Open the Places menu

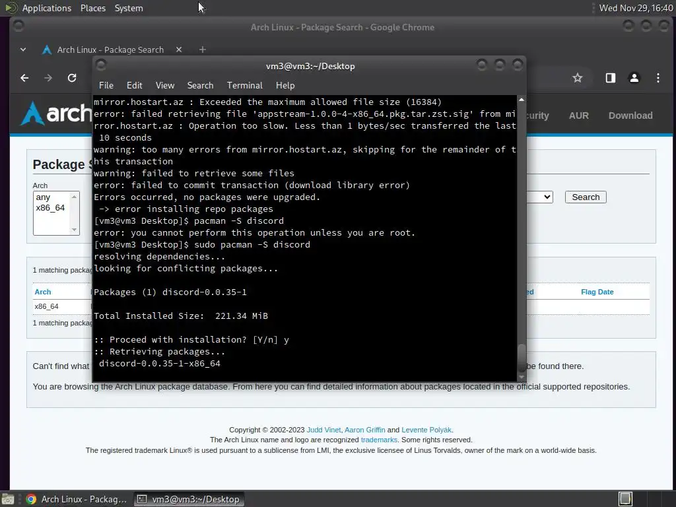coord(93,8)
